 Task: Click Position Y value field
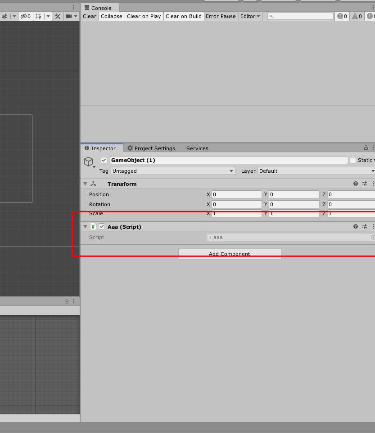click(x=294, y=194)
